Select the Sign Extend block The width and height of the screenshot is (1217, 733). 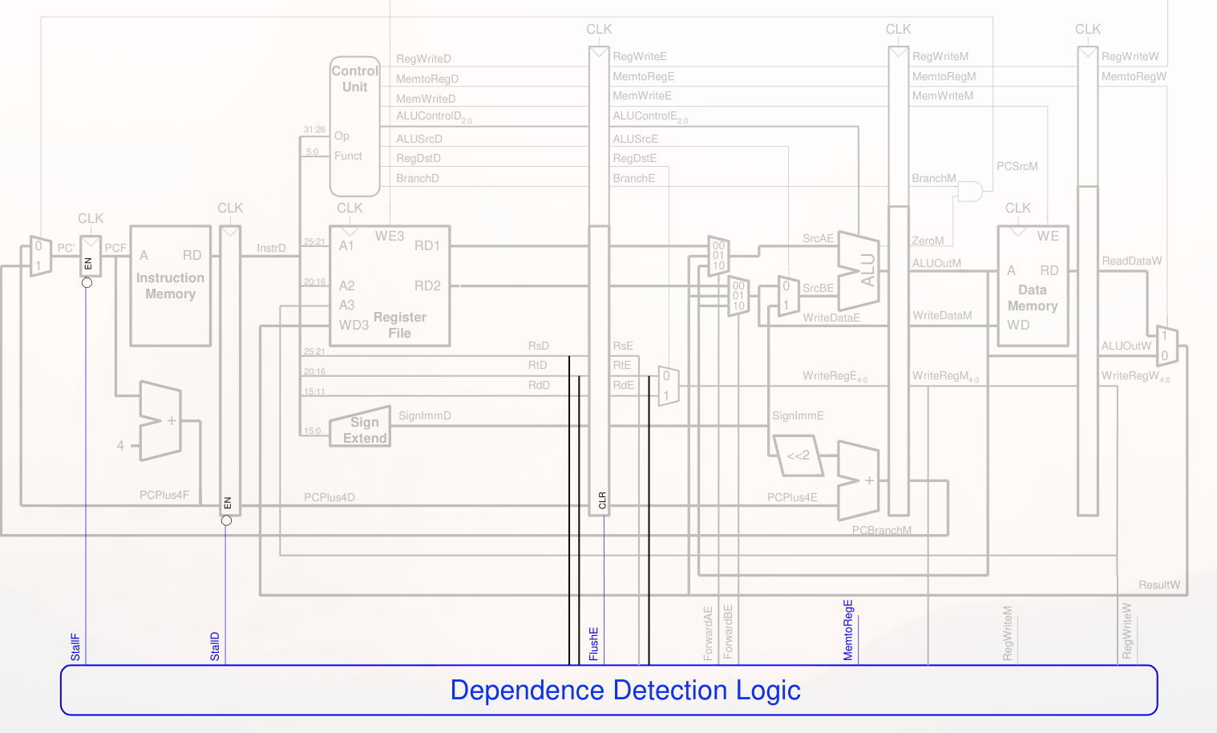pos(361,428)
